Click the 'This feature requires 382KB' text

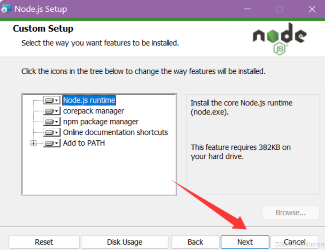[x=241, y=152]
